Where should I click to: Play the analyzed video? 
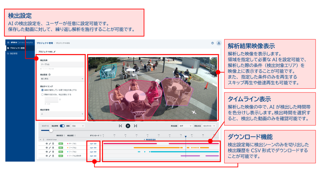128,126
